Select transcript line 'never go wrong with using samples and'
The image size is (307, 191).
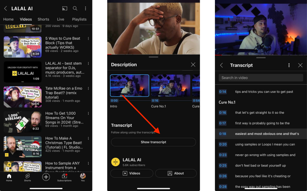point(265,155)
